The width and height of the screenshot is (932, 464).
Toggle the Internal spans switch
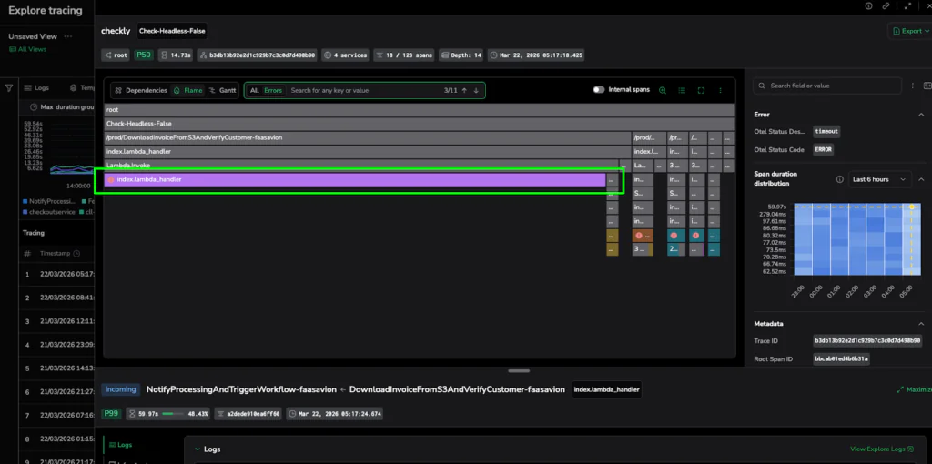[599, 90]
